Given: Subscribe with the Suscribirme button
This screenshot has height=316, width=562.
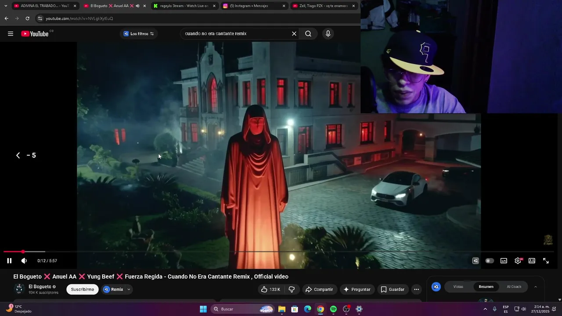Looking at the screenshot, I should coord(83,289).
